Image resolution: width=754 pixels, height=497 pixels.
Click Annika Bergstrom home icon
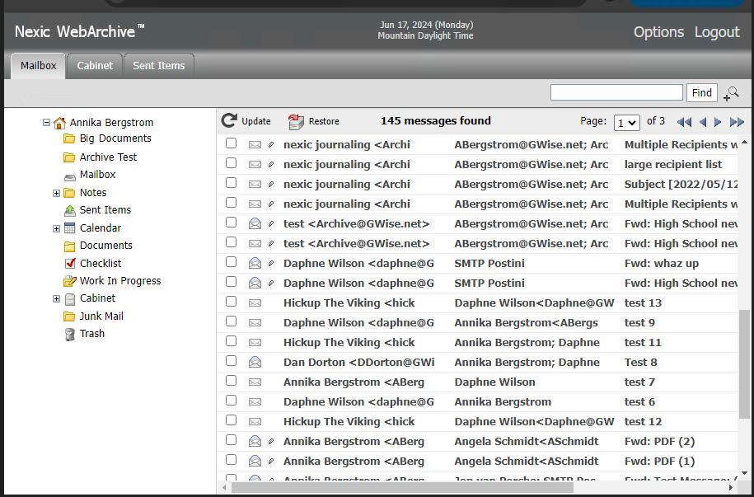pyautogui.click(x=59, y=123)
